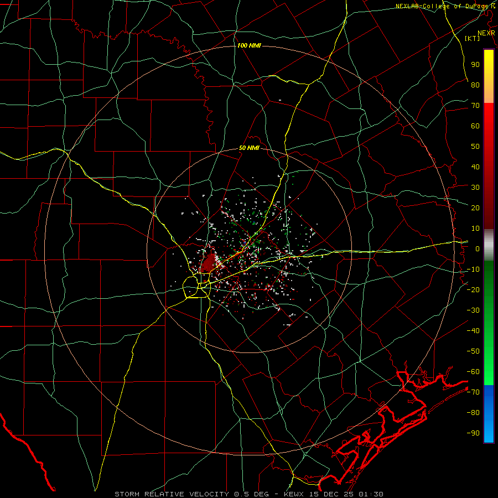Click the -30 scale value

[x=473, y=310]
